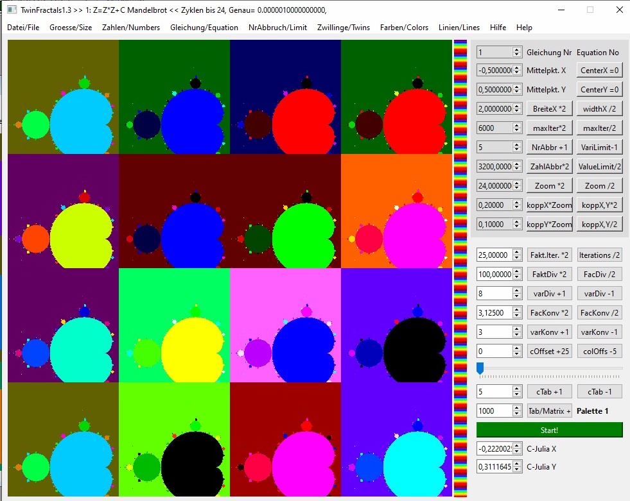Click the ZahlAbbr*2 button
630x501 pixels.
pos(549,166)
